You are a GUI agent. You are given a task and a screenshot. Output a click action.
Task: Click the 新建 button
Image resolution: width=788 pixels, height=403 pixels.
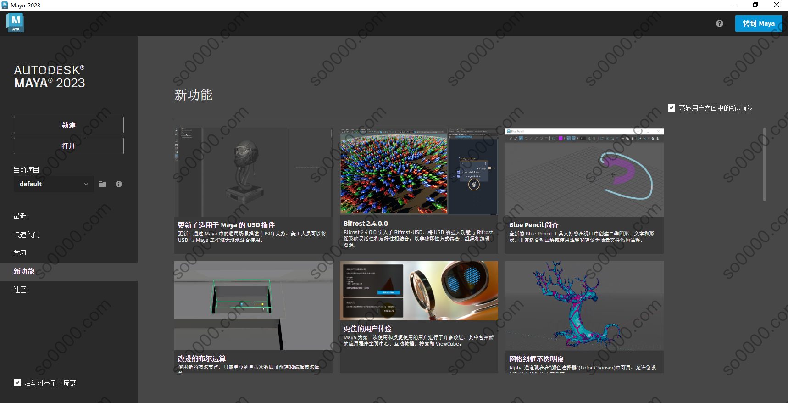tap(69, 125)
